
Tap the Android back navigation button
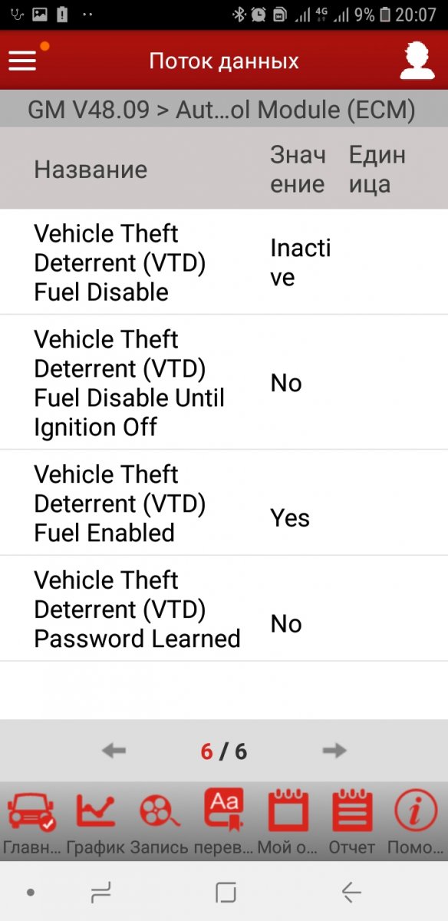pyautogui.click(x=351, y=892)
